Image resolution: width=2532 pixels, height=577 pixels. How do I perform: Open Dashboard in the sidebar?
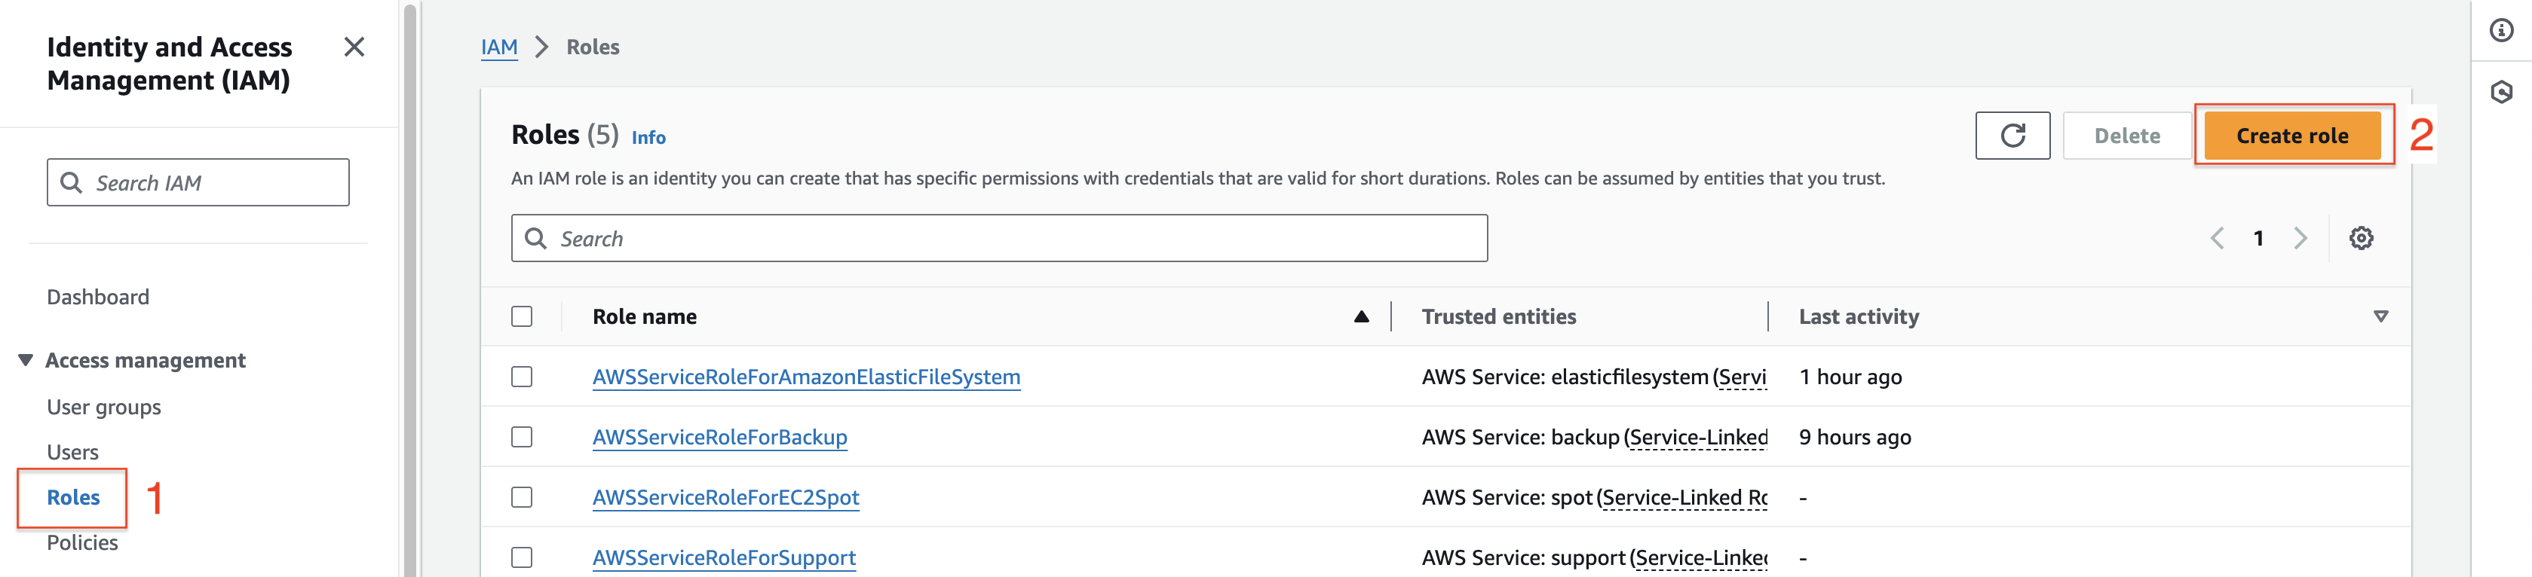click(98, 298)
